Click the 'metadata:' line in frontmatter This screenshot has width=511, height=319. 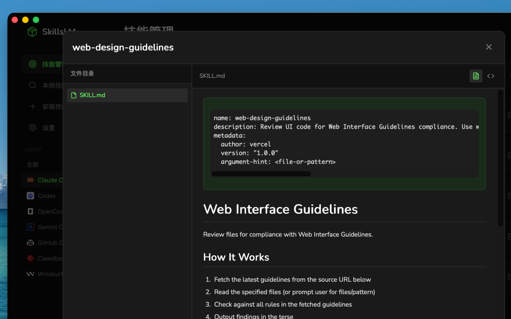pos(229,136)
